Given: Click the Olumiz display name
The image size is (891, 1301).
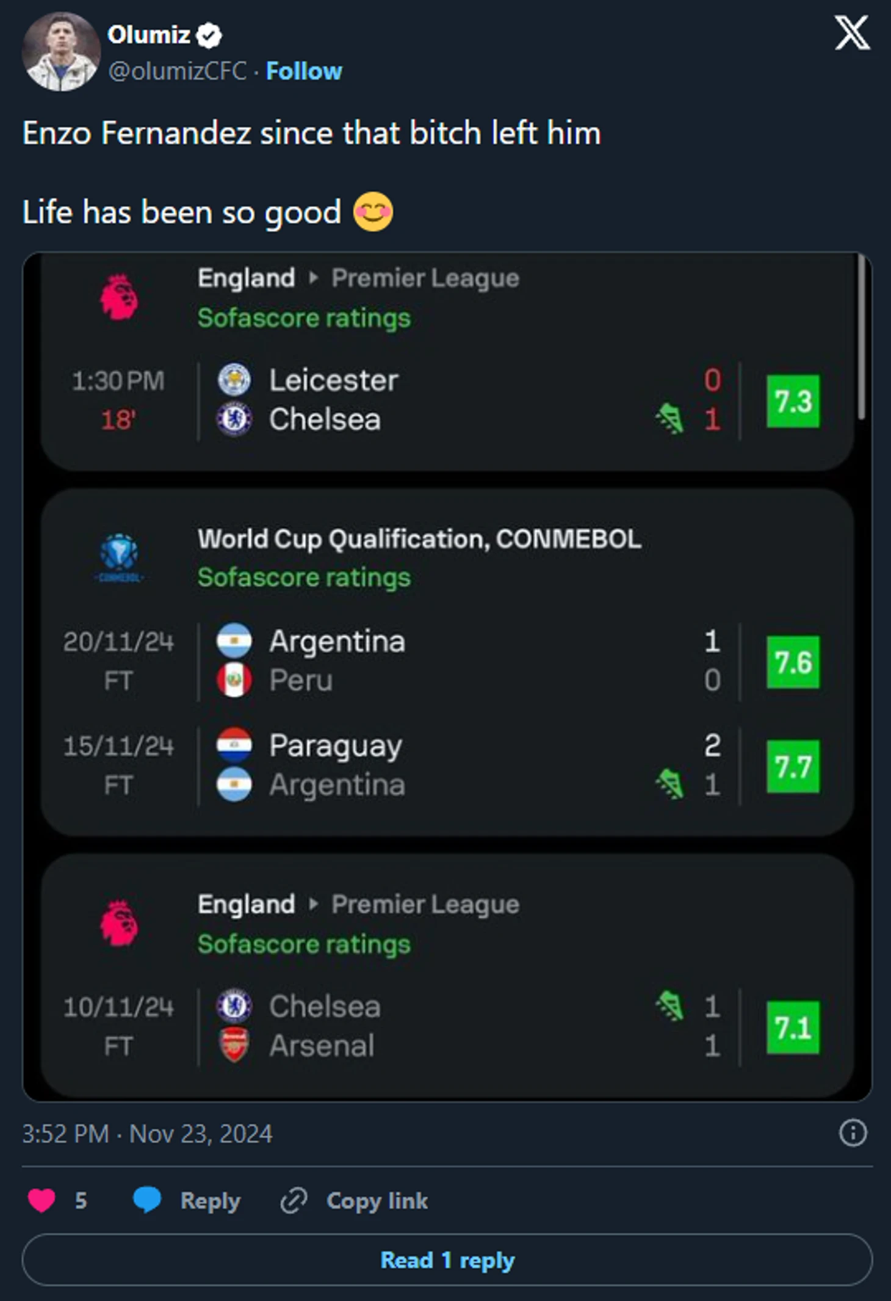Looking at the screenshot, I should 148,35.
